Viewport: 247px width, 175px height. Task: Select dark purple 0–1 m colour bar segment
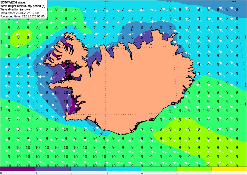point(18,169)
